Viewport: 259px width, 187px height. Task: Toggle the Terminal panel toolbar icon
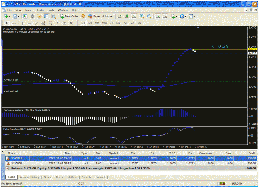point(46,16)
